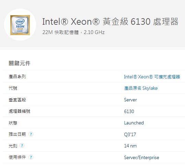Screen dimensions: 185x166
Task: Click the Intel Xeon 黃金級 6130 處理器 title
Action: 110,22
